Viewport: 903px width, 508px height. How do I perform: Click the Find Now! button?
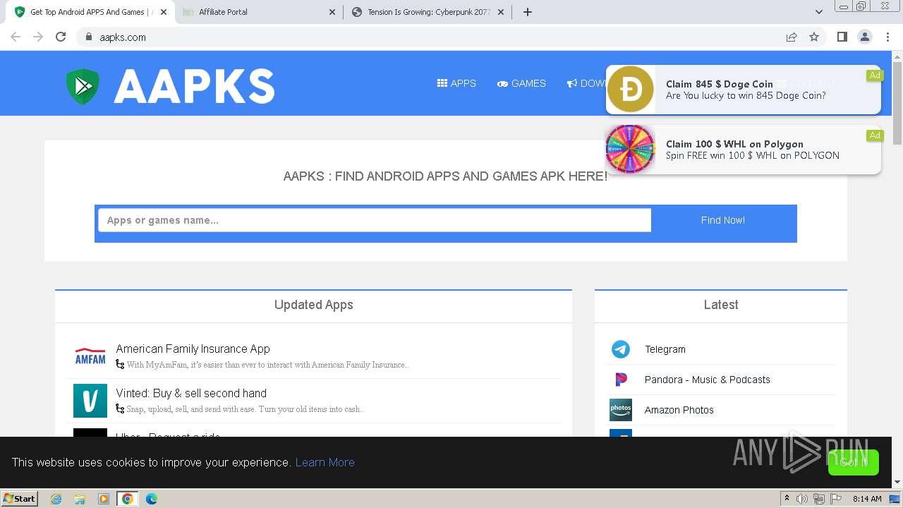723,220
